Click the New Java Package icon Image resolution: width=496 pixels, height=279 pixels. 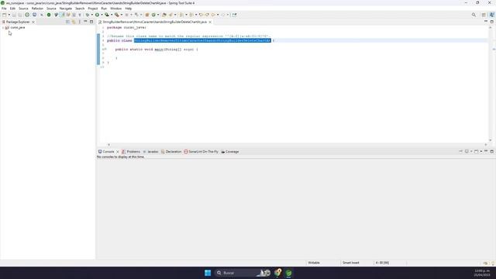pos(147,15)
